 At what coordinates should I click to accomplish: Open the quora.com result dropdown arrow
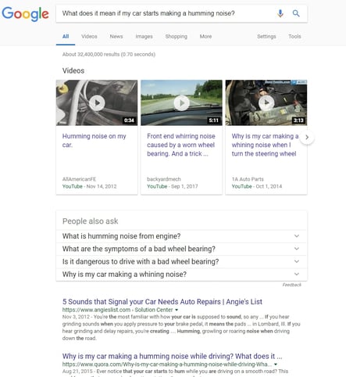pos(276,364)
